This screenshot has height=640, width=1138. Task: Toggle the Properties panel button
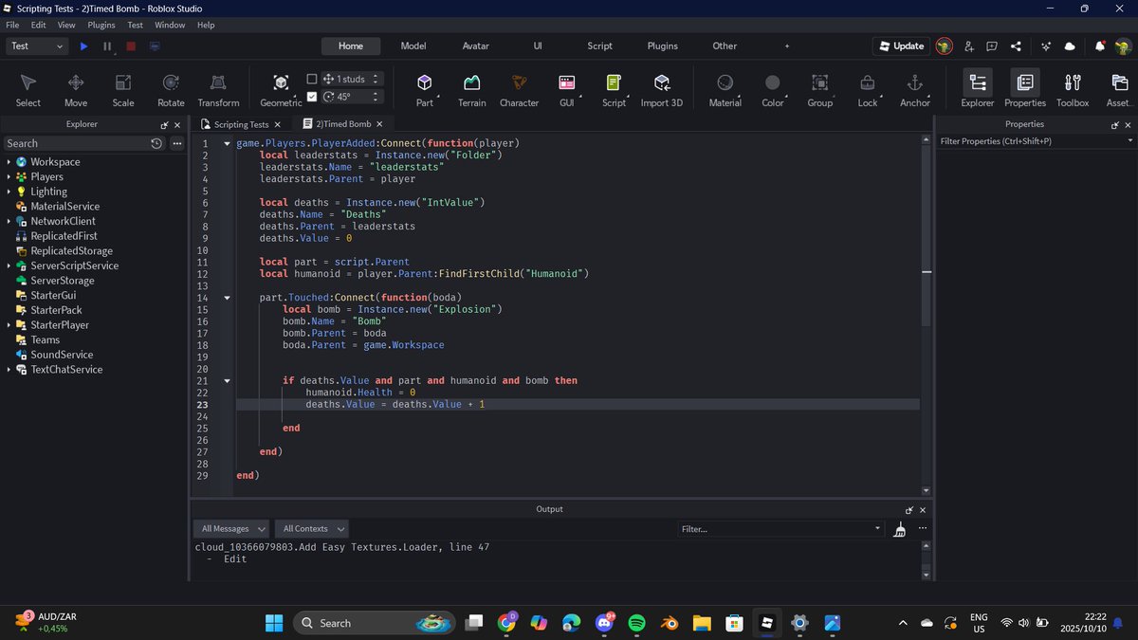(1025, 90)
